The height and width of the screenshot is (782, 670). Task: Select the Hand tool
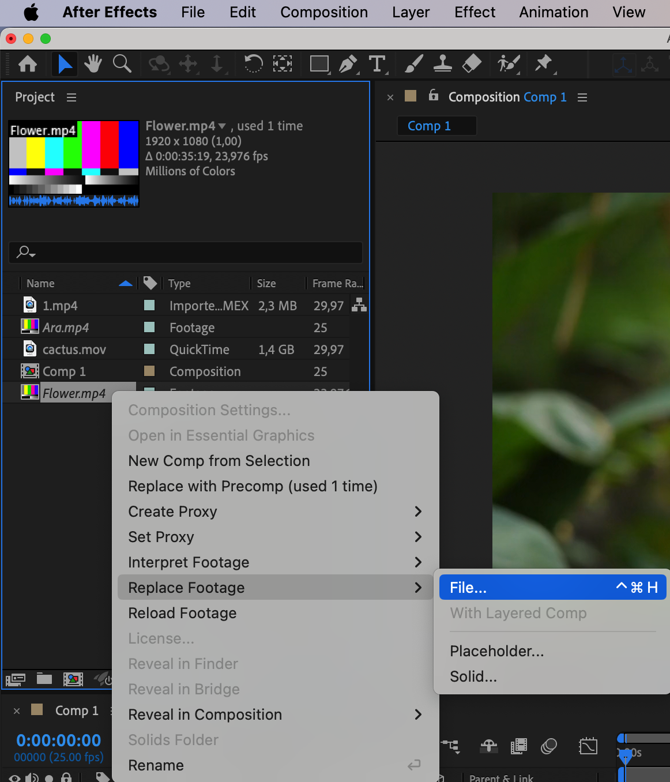pyautogui.click(x=93, y=63)
